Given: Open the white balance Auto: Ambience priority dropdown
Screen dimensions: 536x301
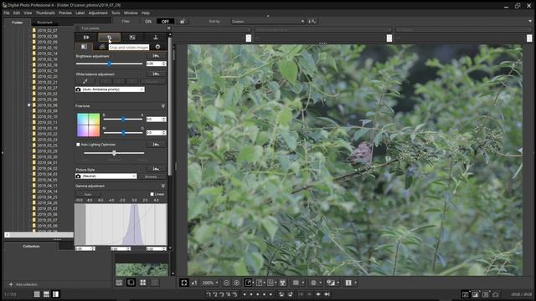Looking at the screenshot, I should pyautogui.click(x=110, y=89).
